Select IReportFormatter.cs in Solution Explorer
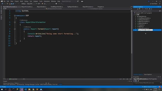The image size is (162, 91). [x=144, y=21]
